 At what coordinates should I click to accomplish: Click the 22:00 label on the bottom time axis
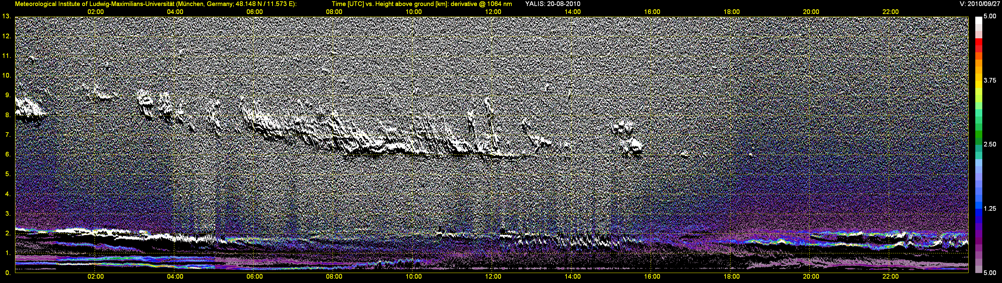(890, 277)
